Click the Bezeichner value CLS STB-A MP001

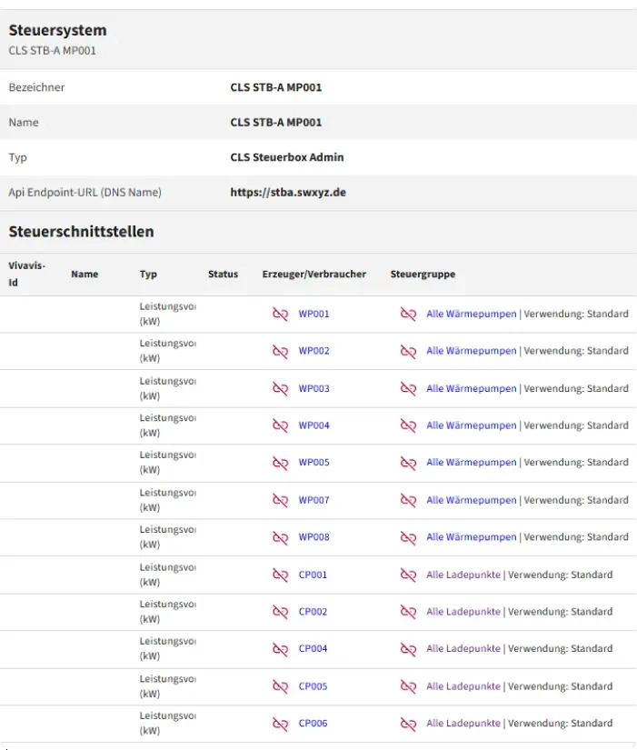276,87
